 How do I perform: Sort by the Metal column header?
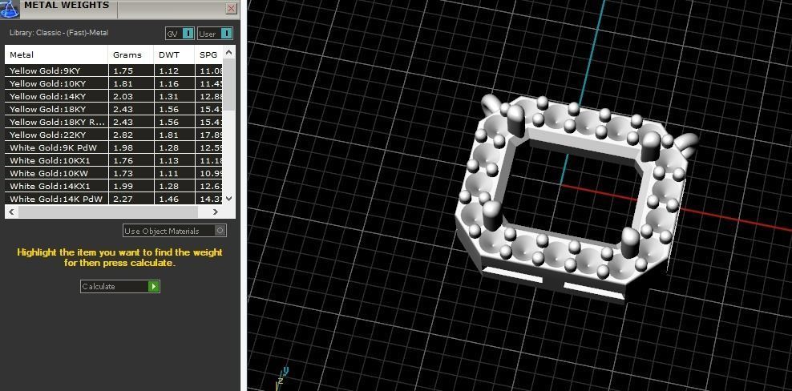coord(57,55)
